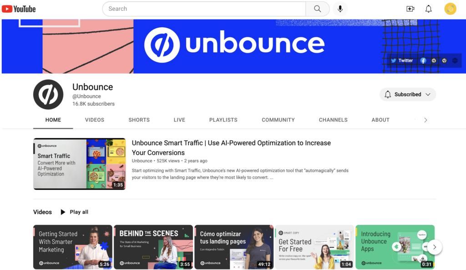Click second Unbounce link icon on banner
Screen dimensions: 466x270
444,60
